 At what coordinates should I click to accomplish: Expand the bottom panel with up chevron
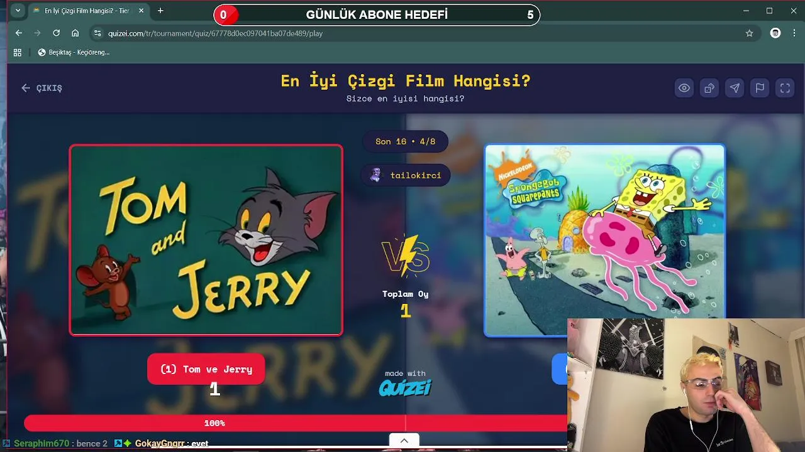pyautogui.click(x=404, y=441)
